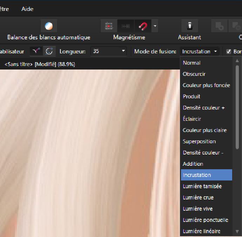Open the Mode de fusion Incrustation dropdown

[200, 52]
